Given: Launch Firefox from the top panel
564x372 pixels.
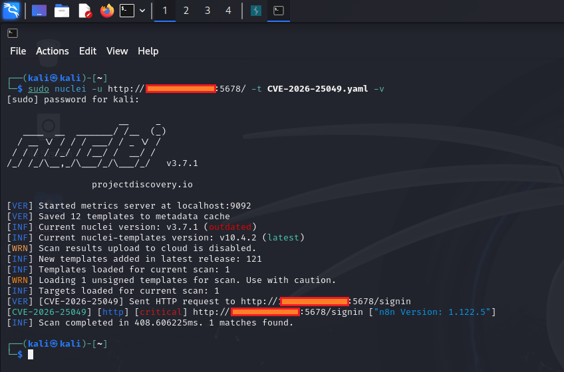Looking at the screenshot, I should click(x=107, y=11).
